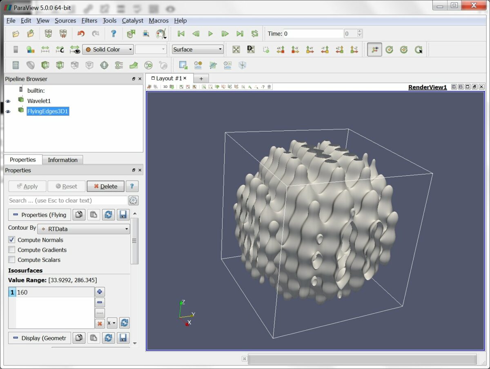
Task: Click the Open file folder icon
Action: (16, 34)
